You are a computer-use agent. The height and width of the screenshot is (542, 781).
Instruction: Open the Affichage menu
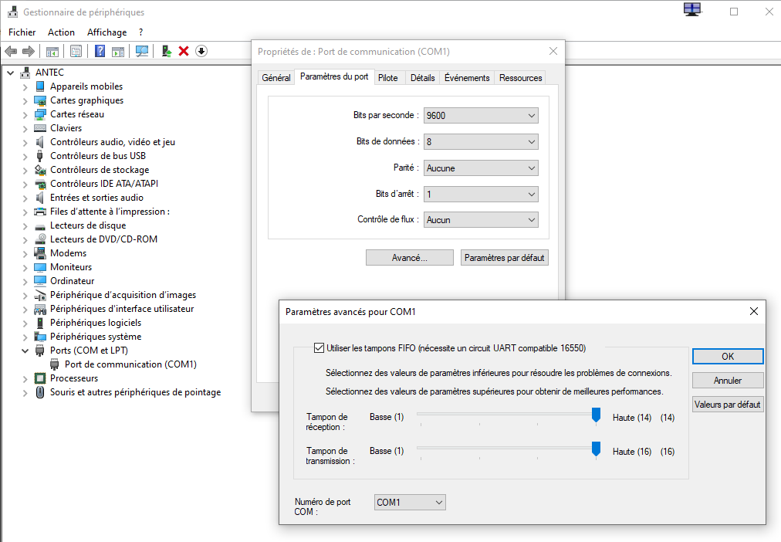coord(106,32)
